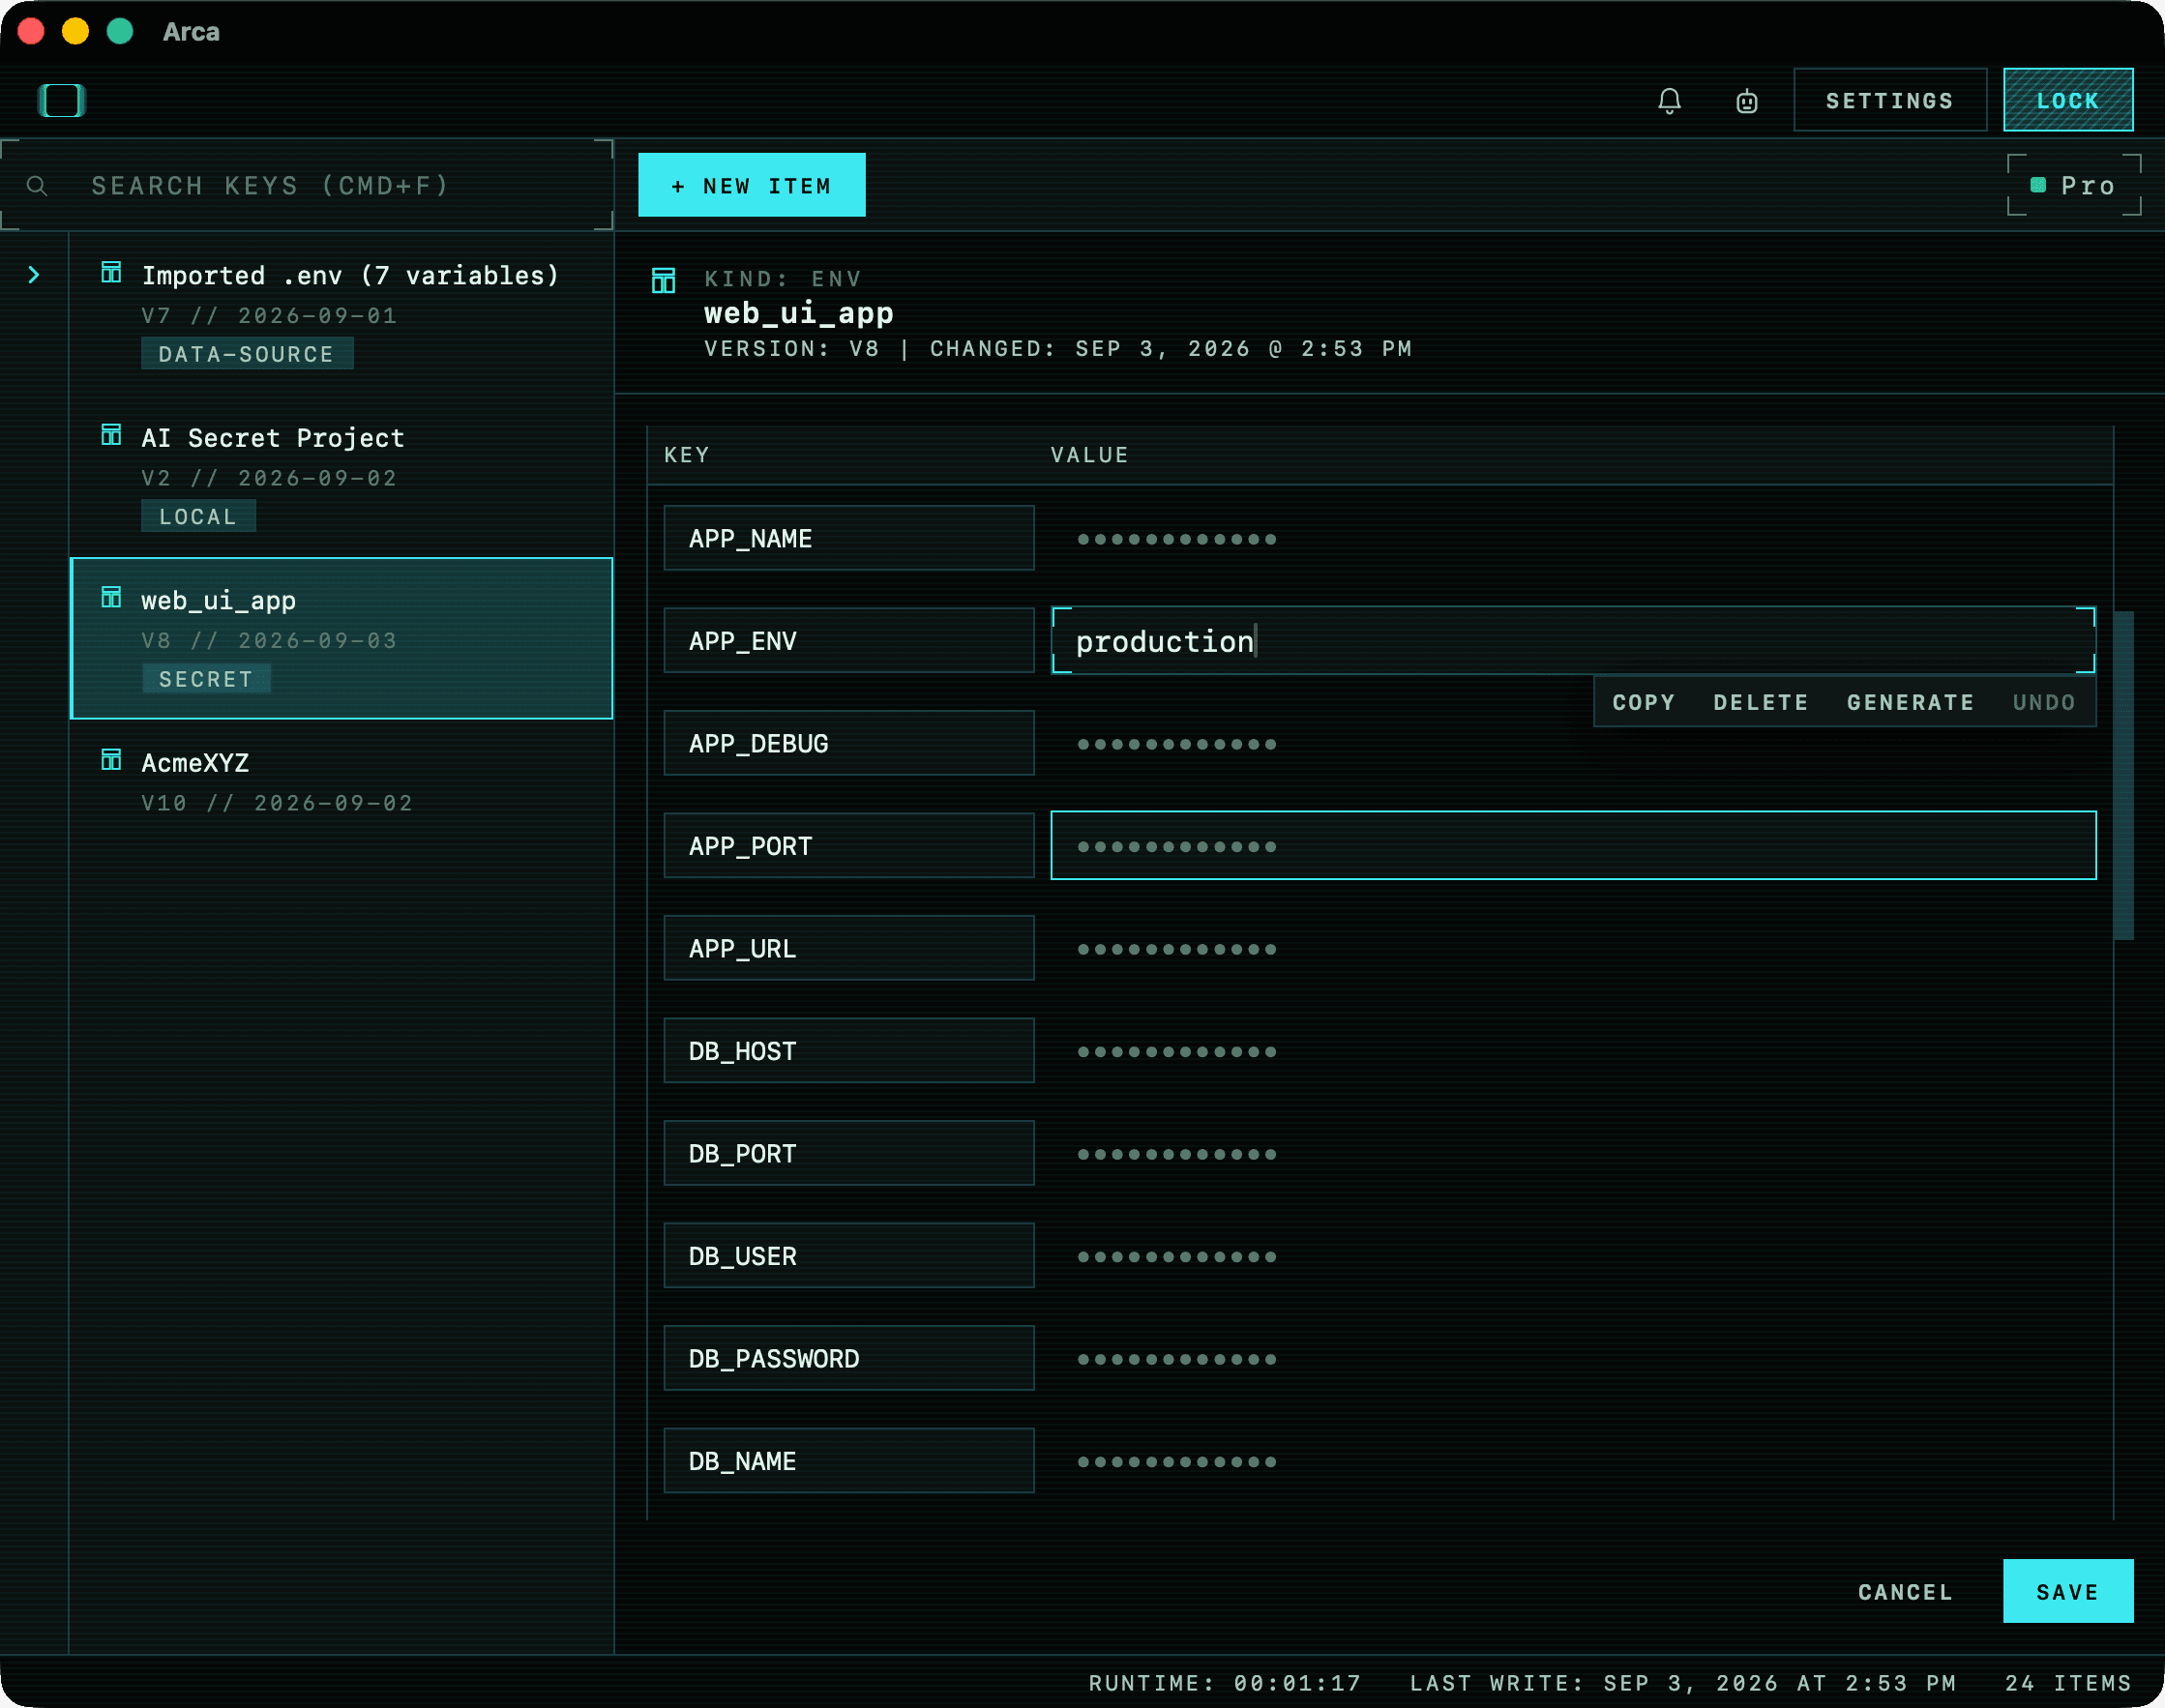The image size is (2165, 1708).
Task: Click the RUNTIME: 00:01:17 status text
Action: tap(1225, 1683)
